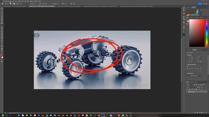Add a layer style fx icon

[x=195, y=112]
